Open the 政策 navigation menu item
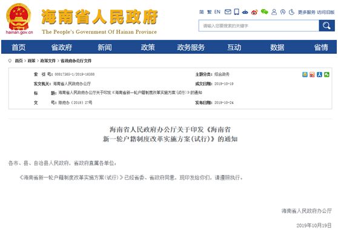Screen dimensions: 338x230 coord(148,47)
